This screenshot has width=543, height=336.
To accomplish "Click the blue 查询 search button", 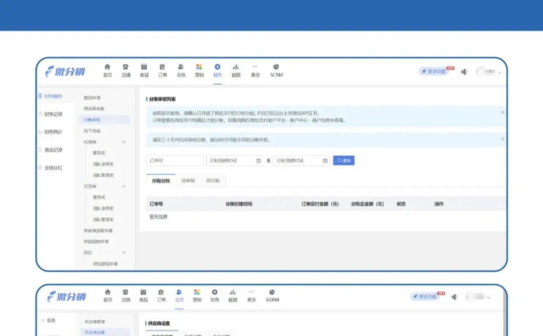I will 343,161.
